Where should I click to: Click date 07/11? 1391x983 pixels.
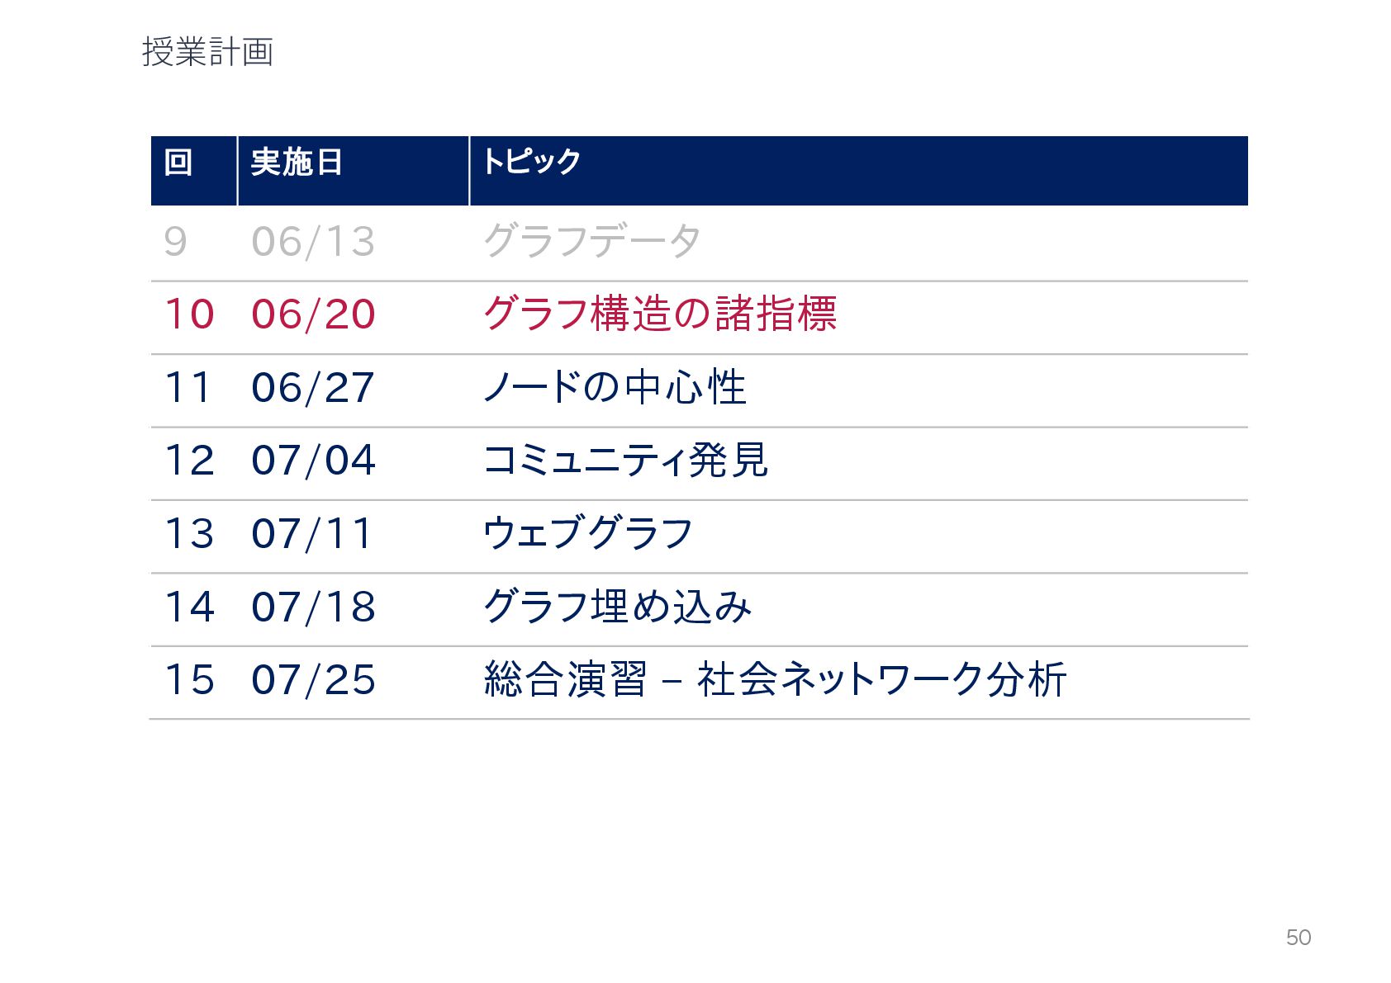click(x=311, y=534)
